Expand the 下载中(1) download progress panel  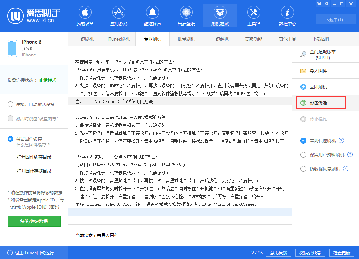(x=335, y=20)
